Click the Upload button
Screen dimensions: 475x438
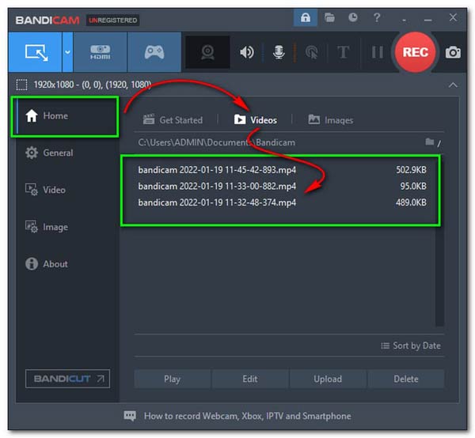click(x=328, y=379)
